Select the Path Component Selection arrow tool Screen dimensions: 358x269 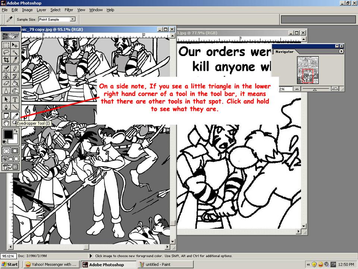[x=6, y=99]
